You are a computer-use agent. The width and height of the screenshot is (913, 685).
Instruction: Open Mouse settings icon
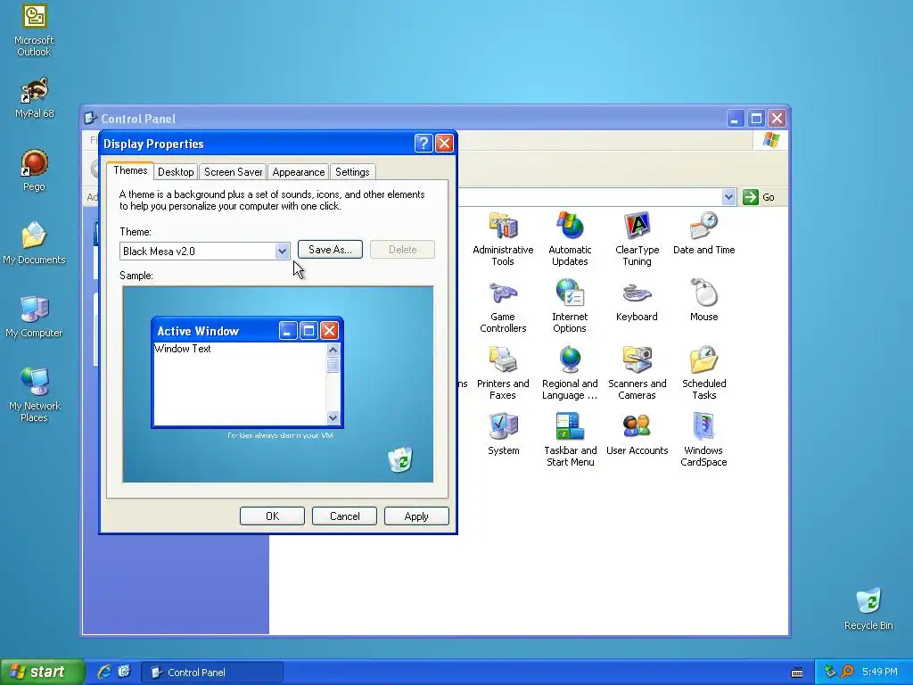click(x=703, y=301)
